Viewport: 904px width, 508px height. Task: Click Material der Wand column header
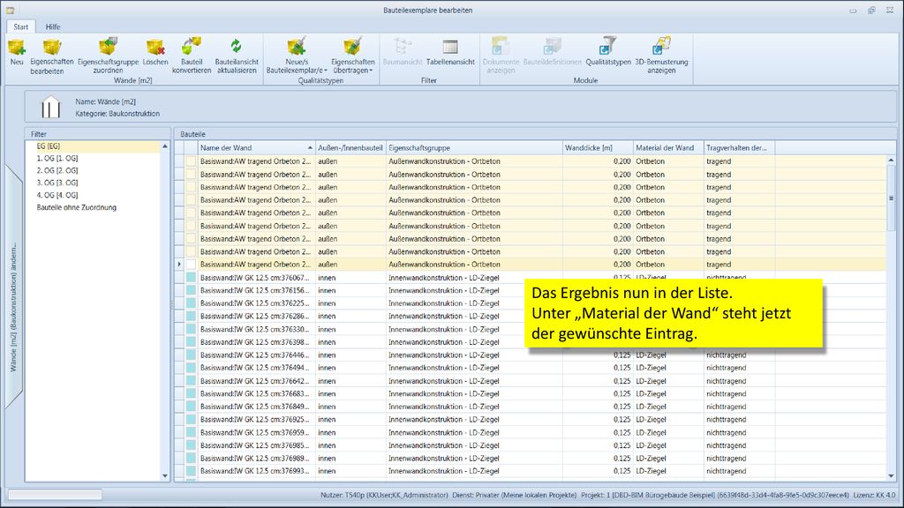tap(668, 148)
